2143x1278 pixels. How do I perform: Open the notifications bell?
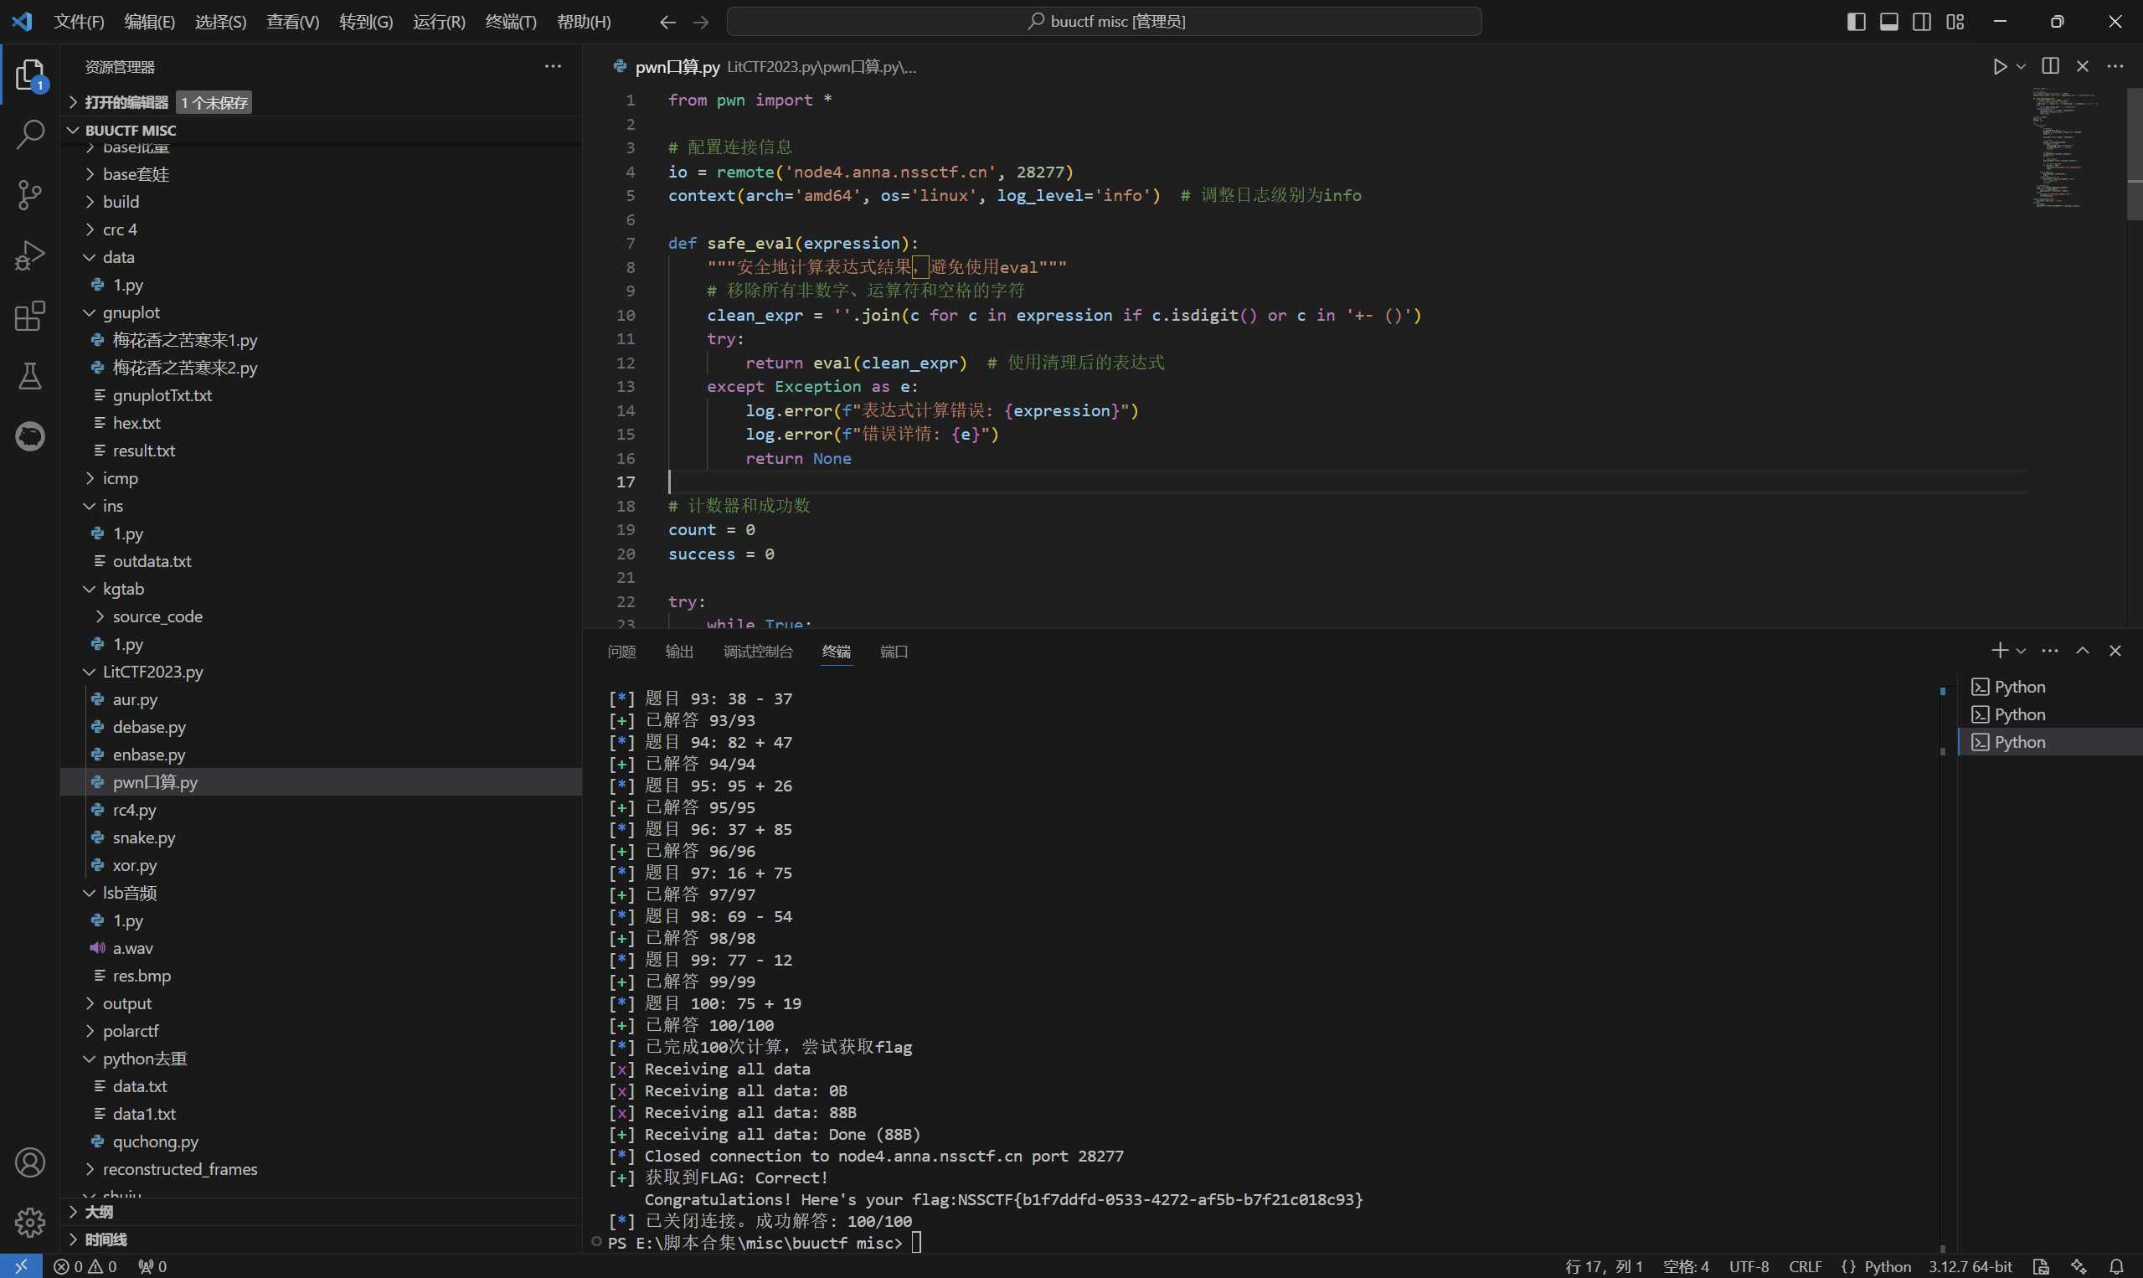pos(2117,1266)
